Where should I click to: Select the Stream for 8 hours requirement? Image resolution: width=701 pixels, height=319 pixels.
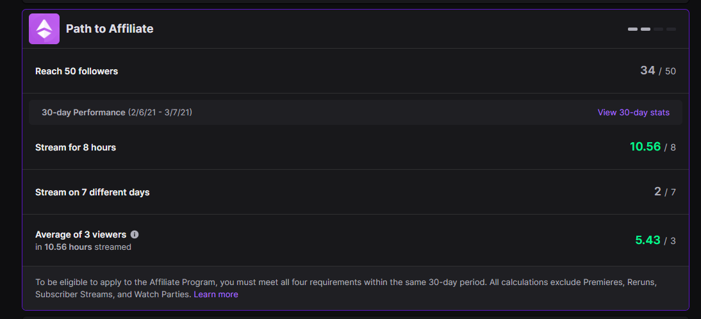[76, 147]
